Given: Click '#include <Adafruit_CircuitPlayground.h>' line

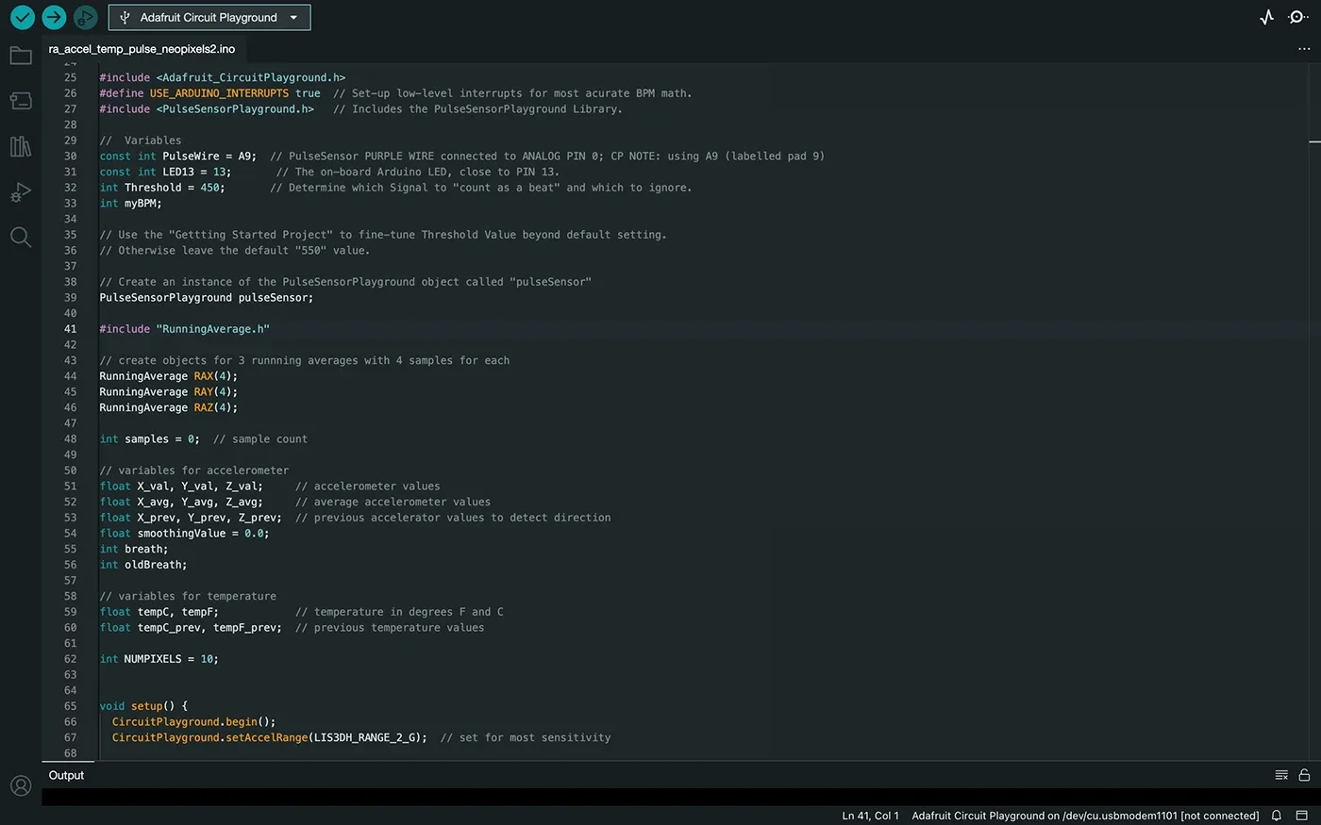Looking at the screenshot, I should point(223,77).
